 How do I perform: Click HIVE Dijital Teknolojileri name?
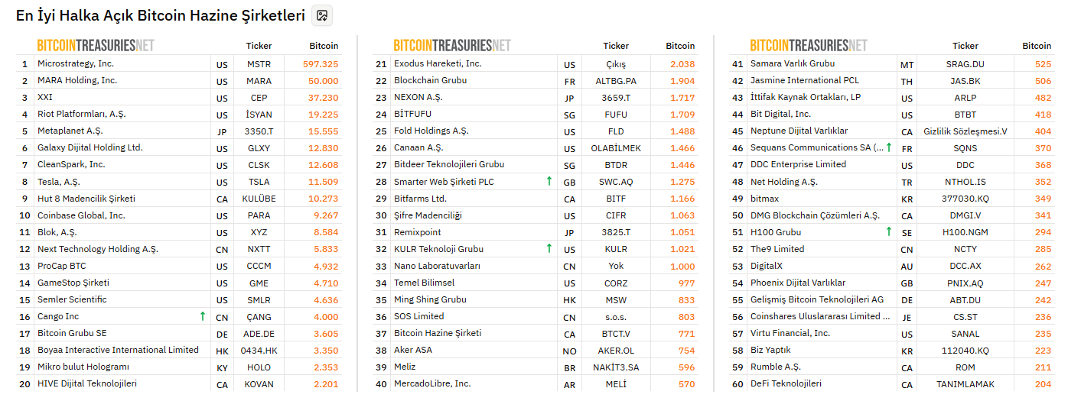87,383
